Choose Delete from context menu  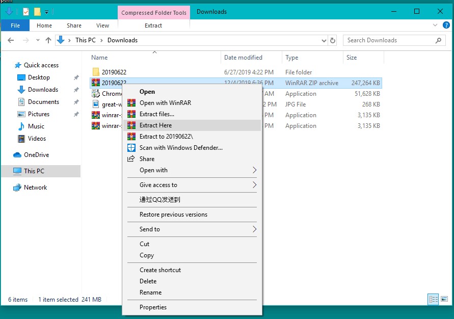coord(192,281)
